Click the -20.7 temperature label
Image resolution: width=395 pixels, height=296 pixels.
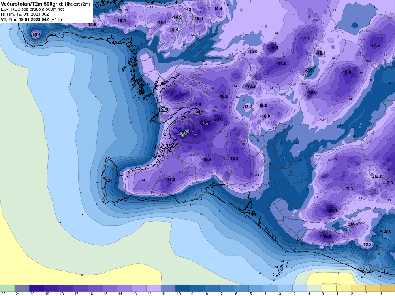(205, 123)
